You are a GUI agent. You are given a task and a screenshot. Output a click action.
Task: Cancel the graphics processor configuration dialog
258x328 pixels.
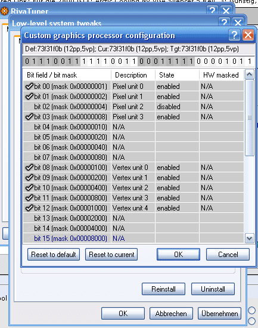pos(228,255)
